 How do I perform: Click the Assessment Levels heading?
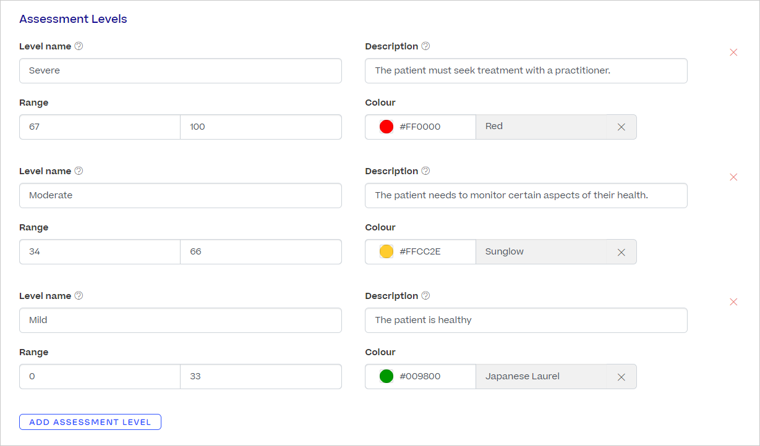[x=73, y=19]
